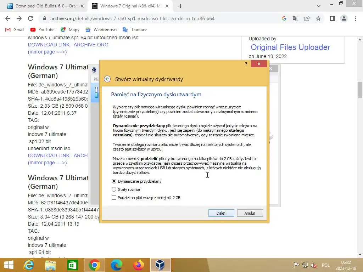Click the network tray icon
This screenshot has height=272, width=363.
[305, 265]
